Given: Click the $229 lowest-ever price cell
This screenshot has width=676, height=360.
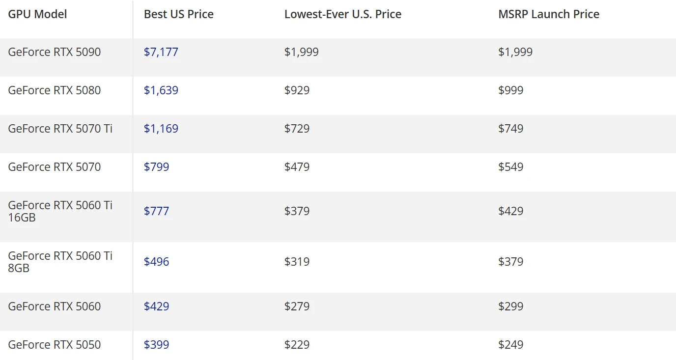Looking at the screenshot, I should tap(297, 345).
